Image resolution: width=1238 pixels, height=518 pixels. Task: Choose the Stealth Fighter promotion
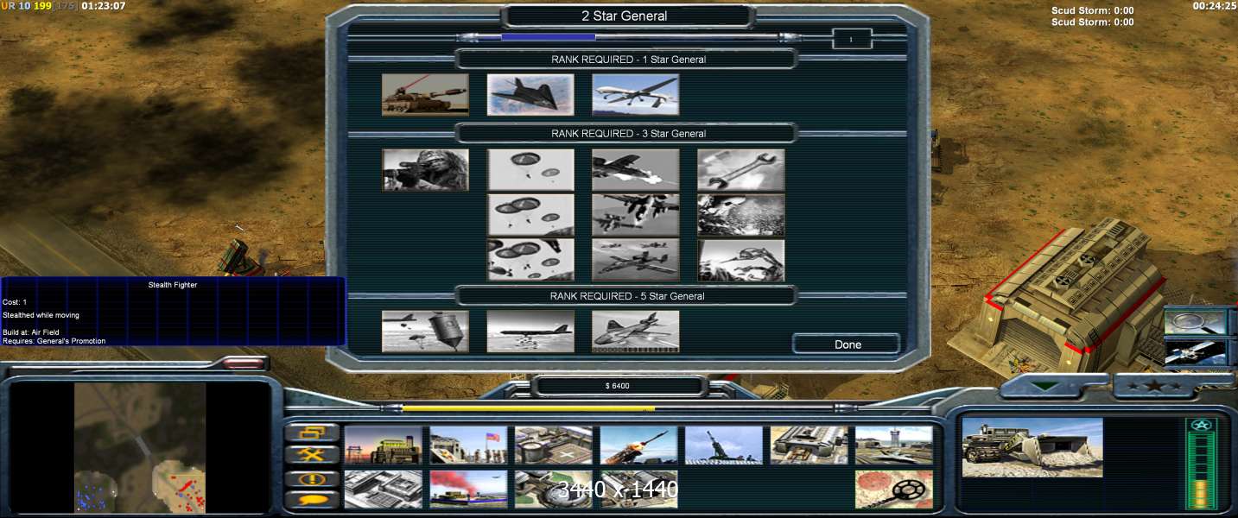coord(530,95)
